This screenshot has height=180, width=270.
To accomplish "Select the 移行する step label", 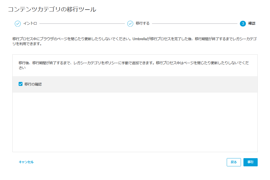I will tap(143, 23).
